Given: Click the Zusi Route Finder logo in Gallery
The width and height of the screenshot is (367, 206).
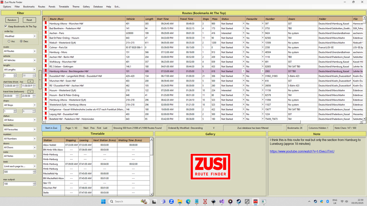Looking at the screenshot, I should pyautogui.click(x=210, y=167).
